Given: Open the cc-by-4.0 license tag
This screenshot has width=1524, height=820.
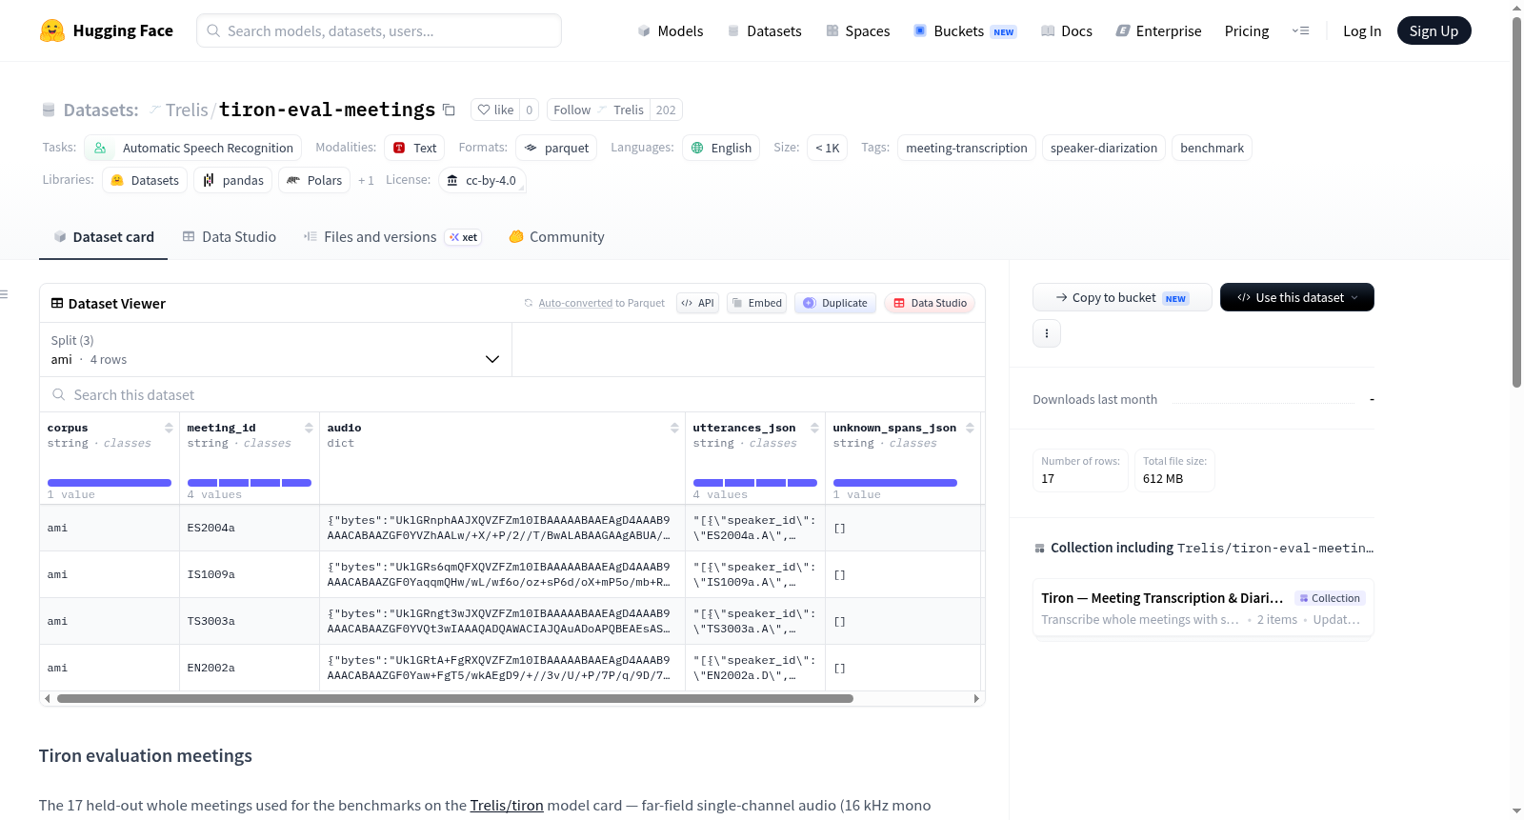Looking at the screenshot, I should (482, 180).
